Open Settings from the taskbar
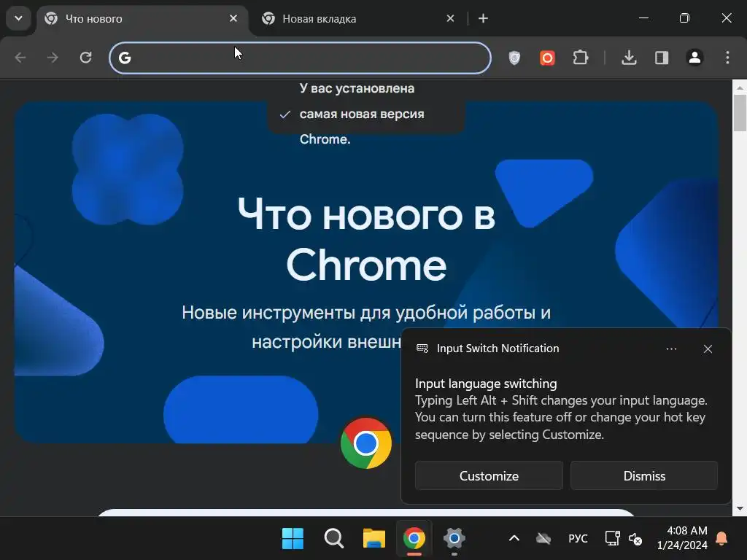Screen dimensions: 747x560 [454, 539]
